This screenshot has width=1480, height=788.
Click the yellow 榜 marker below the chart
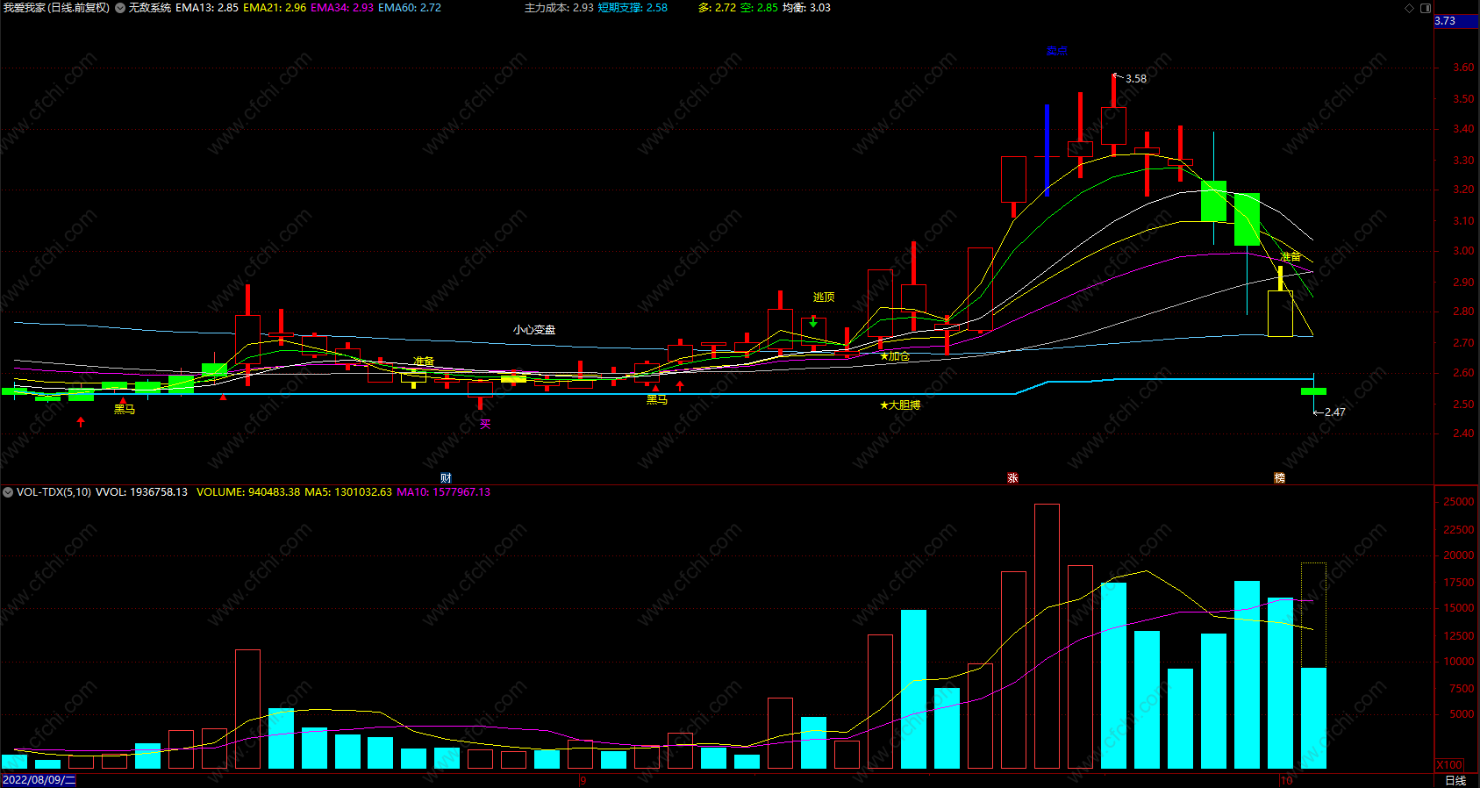click(x=1279, y=478)
